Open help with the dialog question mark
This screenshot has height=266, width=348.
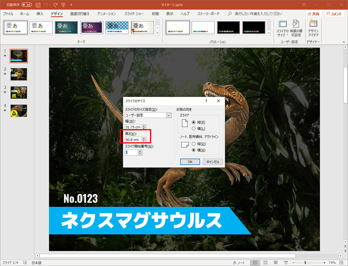(x=206, y=101)
